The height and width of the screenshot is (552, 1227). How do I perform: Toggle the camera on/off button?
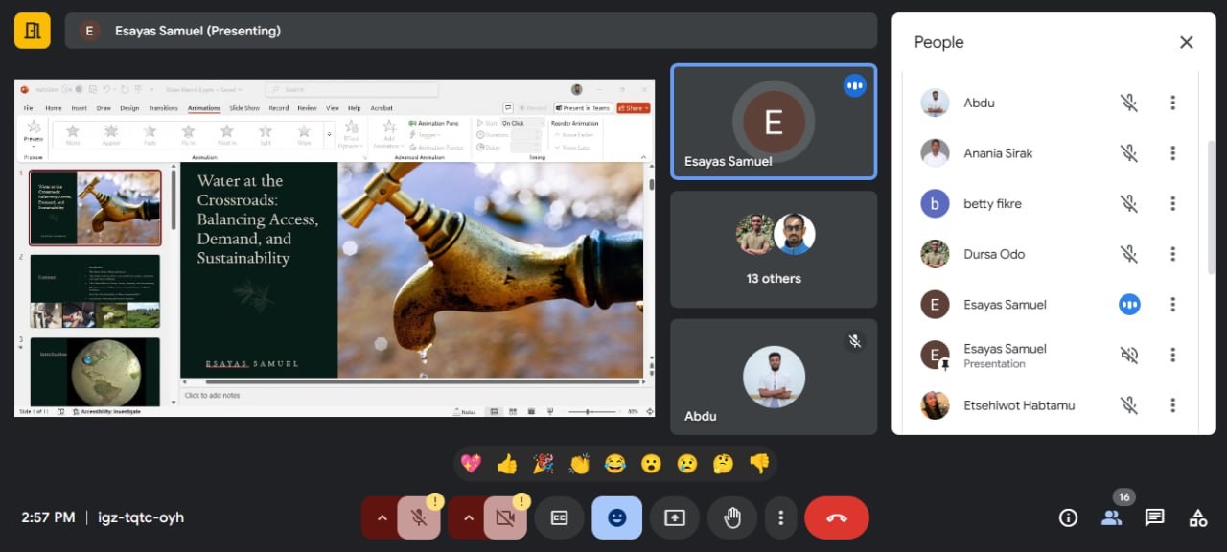tap(505, 517)
